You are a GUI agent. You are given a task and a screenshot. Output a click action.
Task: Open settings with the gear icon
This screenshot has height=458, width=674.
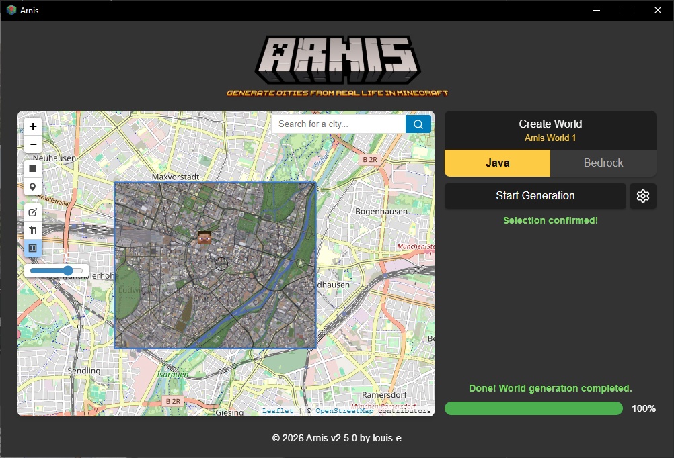[642, 196]
